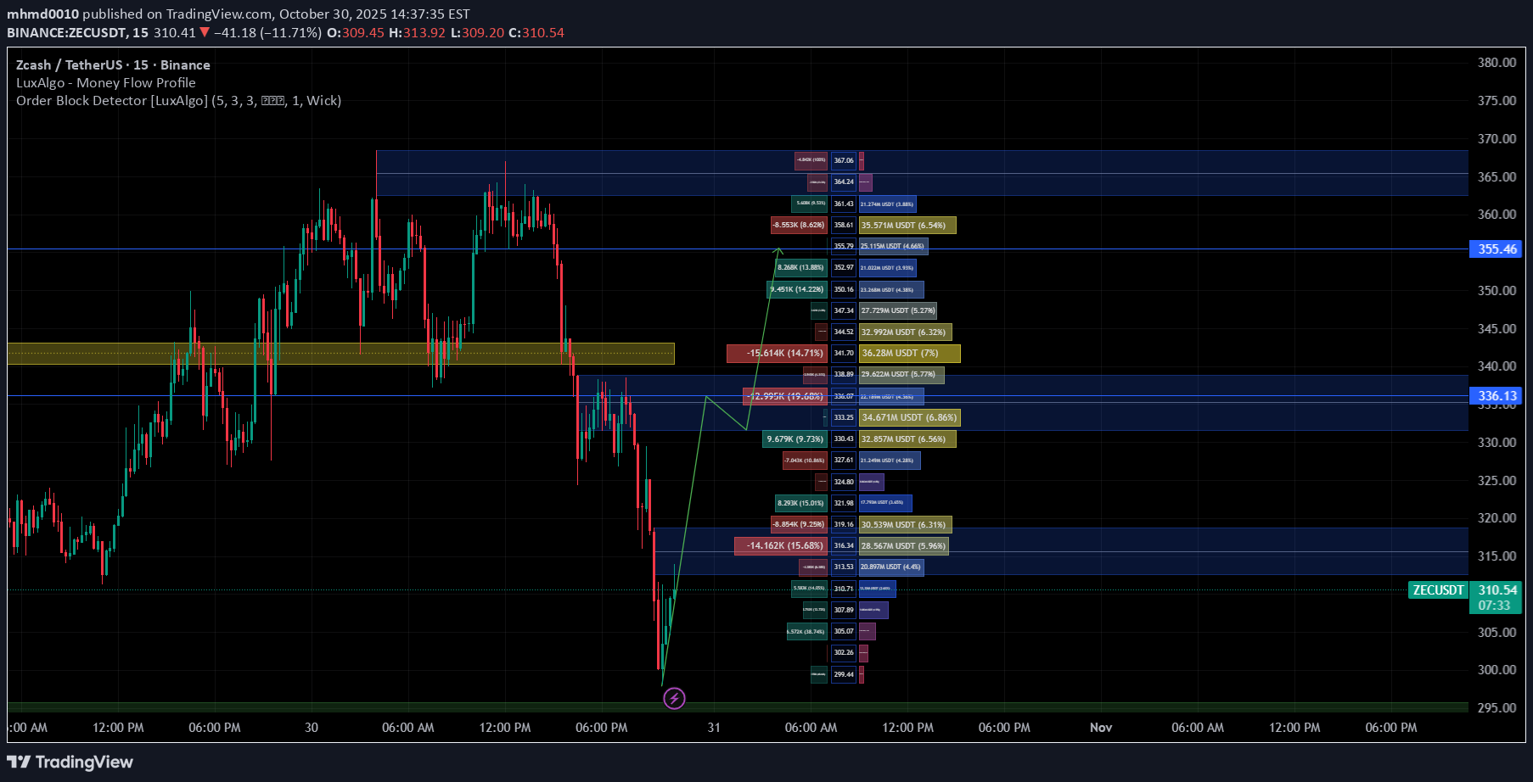The height and width of the screenshot is (782, 1533).
Task: Click the green ZECUSDT price tag on right axis
Action: pyautogui.click(x=1436, y=590)
